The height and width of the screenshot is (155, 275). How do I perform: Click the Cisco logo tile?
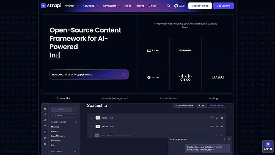click(x=185, y=77)
